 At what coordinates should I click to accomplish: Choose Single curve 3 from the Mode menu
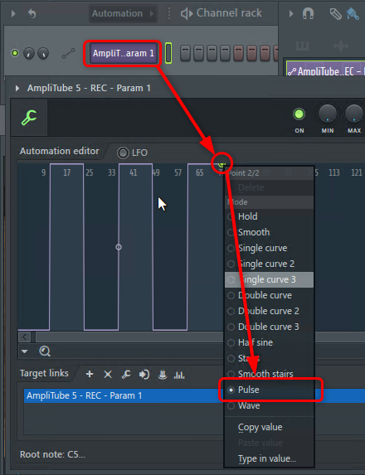tap(269, 279)
